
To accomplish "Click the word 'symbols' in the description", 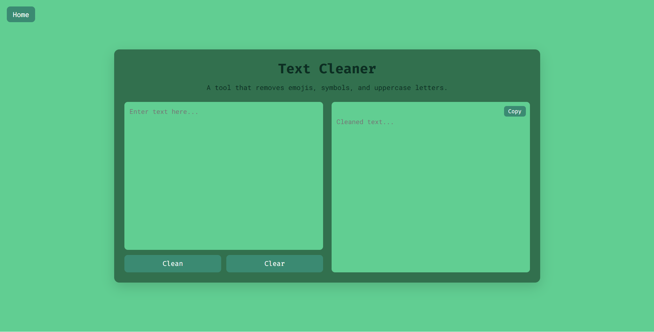I will [x=335, y=88].
